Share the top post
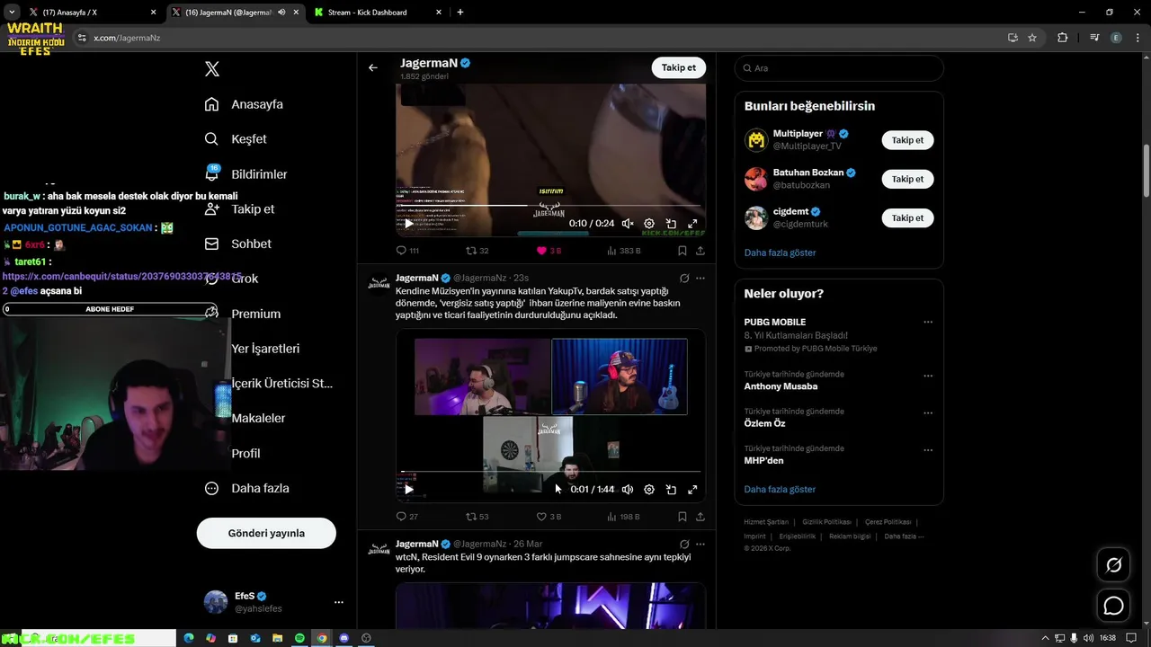1151x647 pixels. point(700,251)
